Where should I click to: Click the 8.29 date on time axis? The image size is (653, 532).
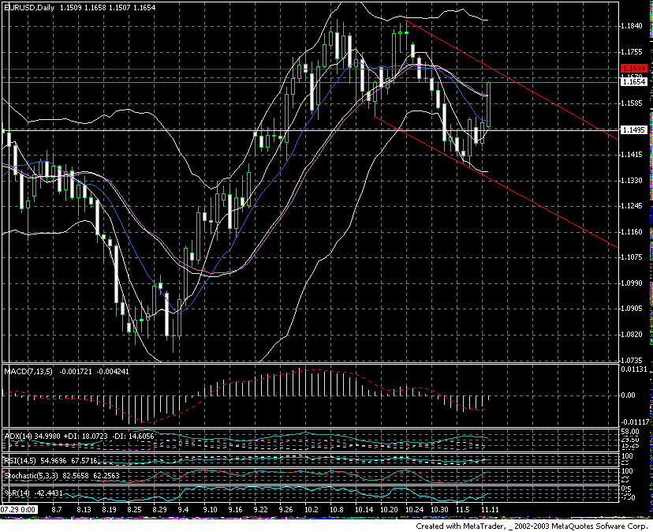tap(159, 509)
